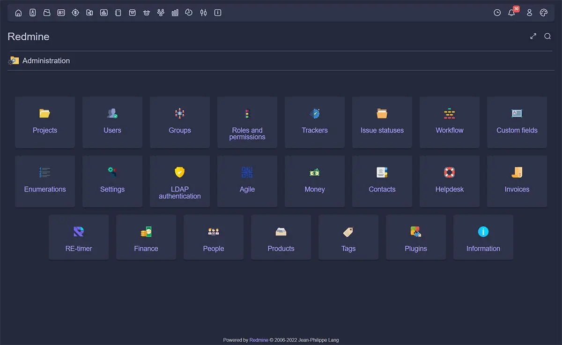This screenshot has width=562, height=345.
Task: Open the Plugins tile
Action: point(416,237)
